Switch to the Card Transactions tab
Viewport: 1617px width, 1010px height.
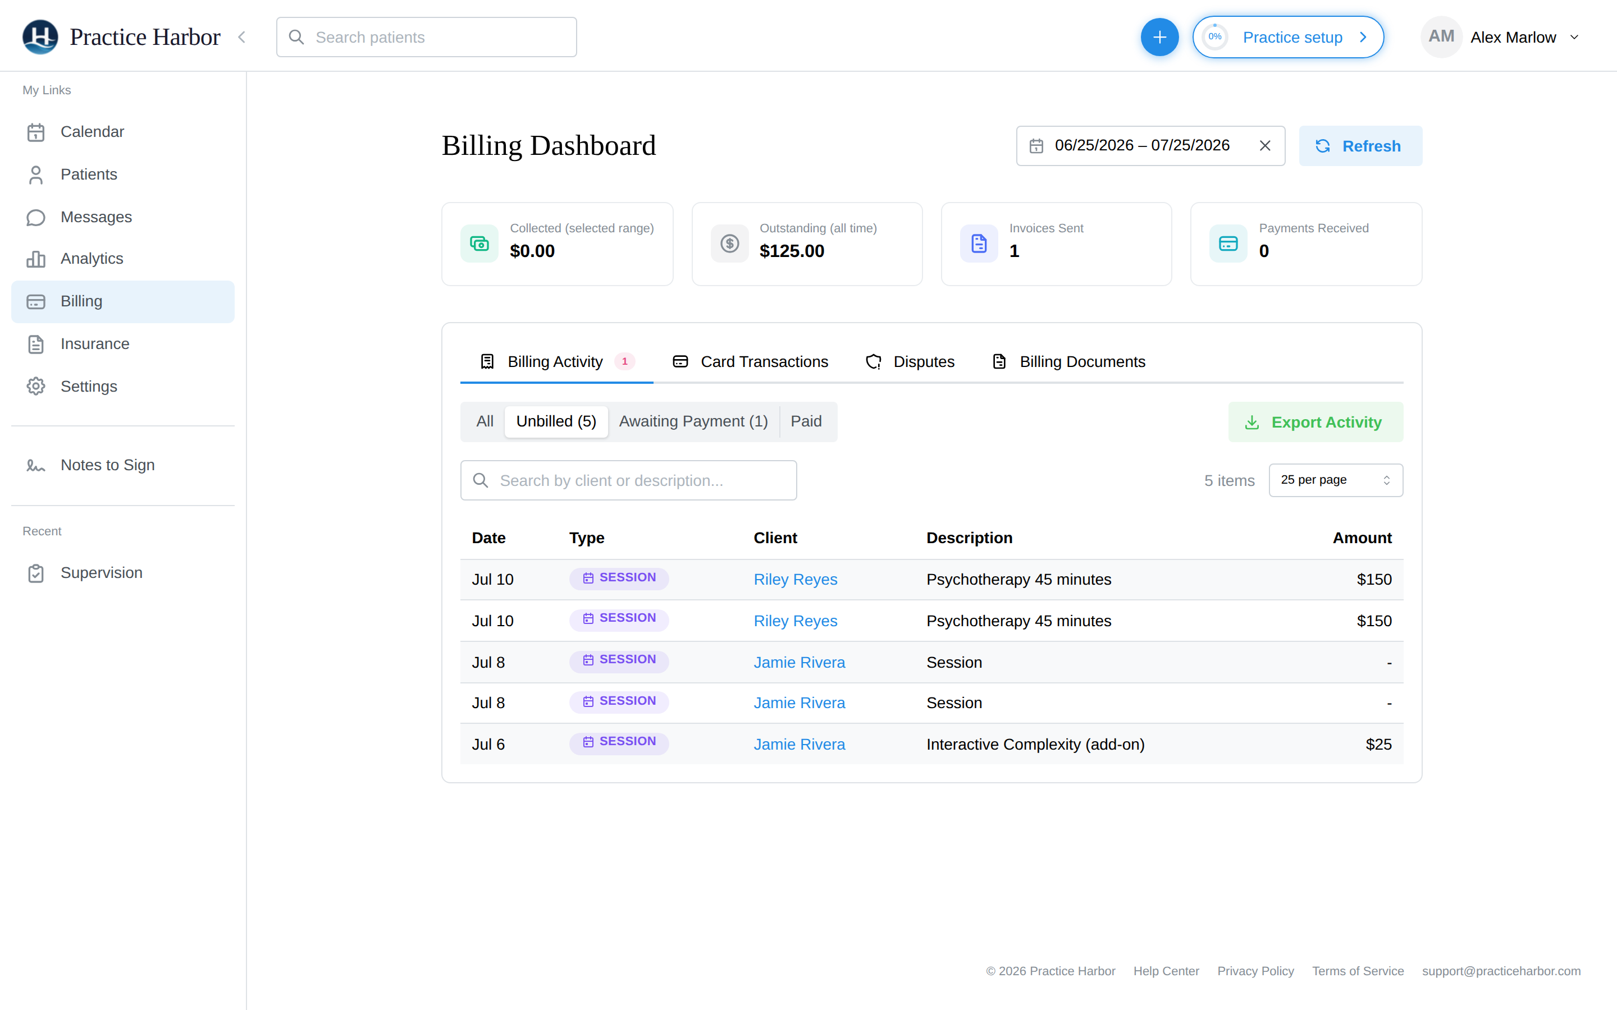750,361
